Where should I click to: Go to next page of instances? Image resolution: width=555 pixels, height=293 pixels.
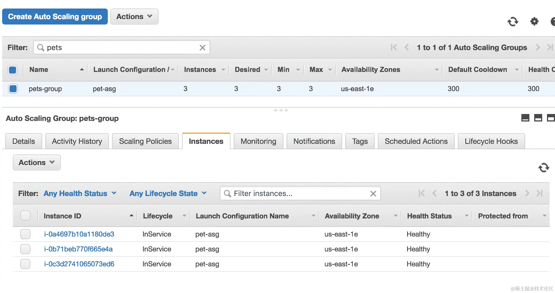(527, 193)
